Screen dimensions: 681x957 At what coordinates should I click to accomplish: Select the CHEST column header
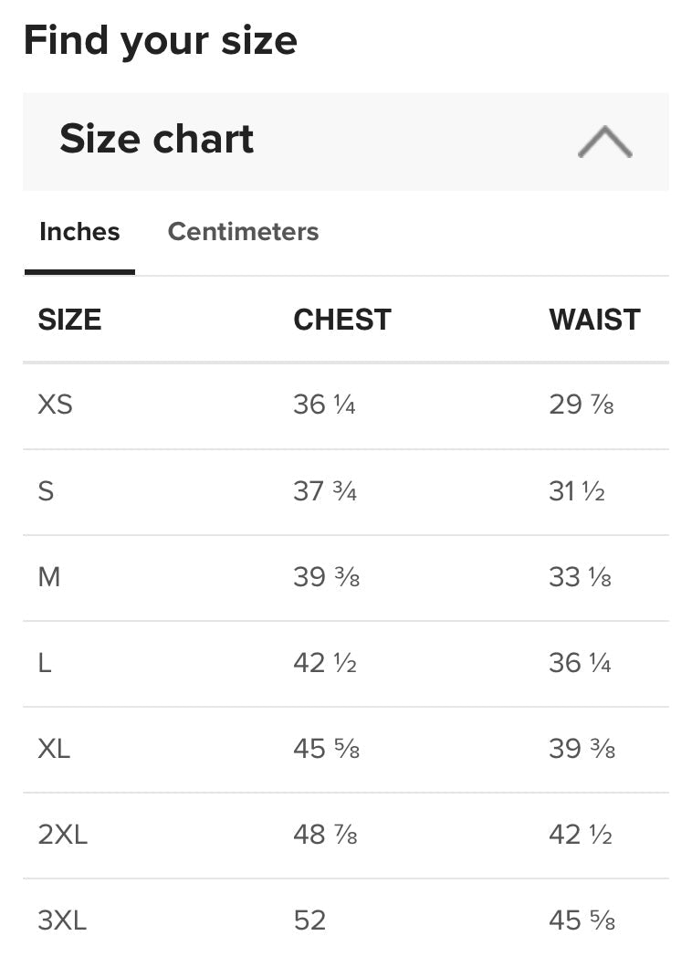(x=342, y=320)
